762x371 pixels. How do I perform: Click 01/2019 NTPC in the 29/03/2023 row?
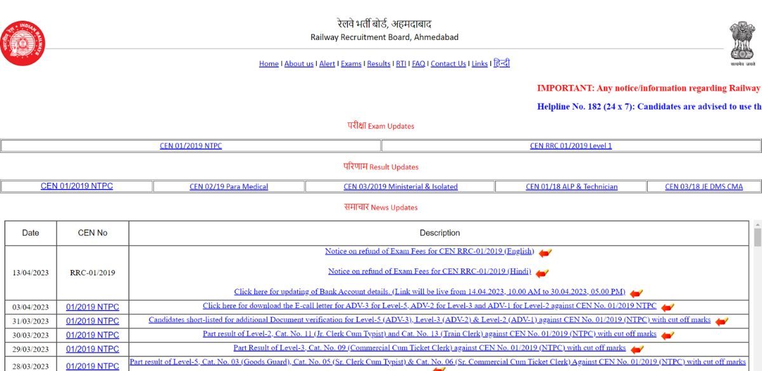click(93, 349)
